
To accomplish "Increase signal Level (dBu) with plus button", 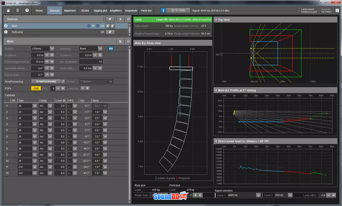I will point(334,195).
